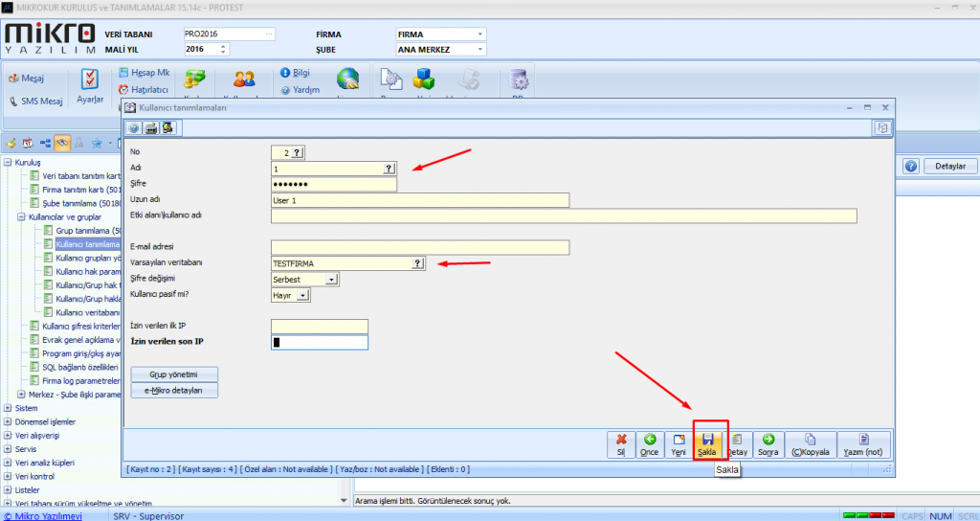Open the Şifre değişimi dropdown
The width and height of the screenshot is (980, 521).
pyautogui.click(x=332, y=279)
